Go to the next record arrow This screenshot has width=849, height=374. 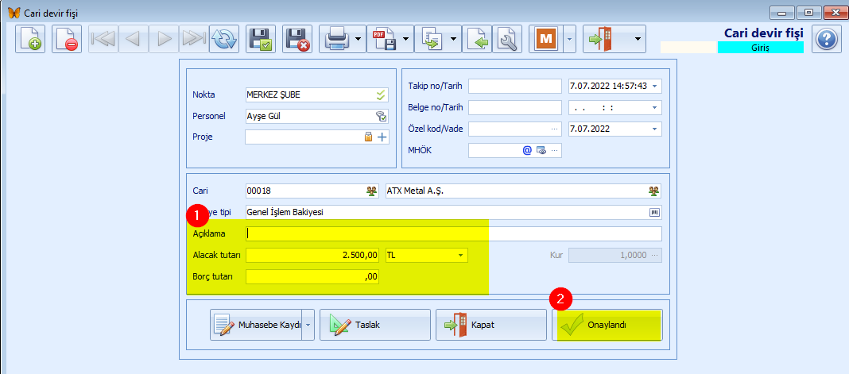click(x=164, y=39)
